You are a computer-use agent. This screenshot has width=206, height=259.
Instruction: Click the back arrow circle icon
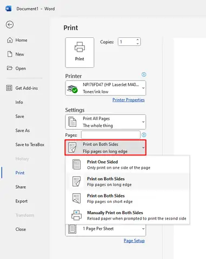coord(10,24)
